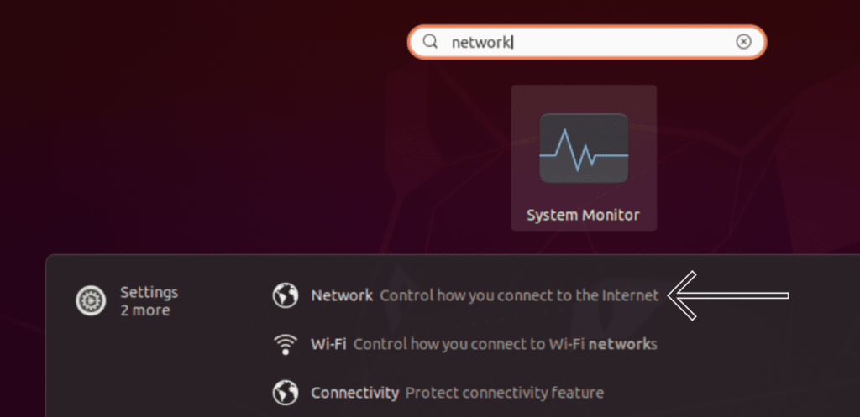This screenshot has width=860, height=417.
Task: Click the Settings gear icon
Action: [x=90, y=301]
